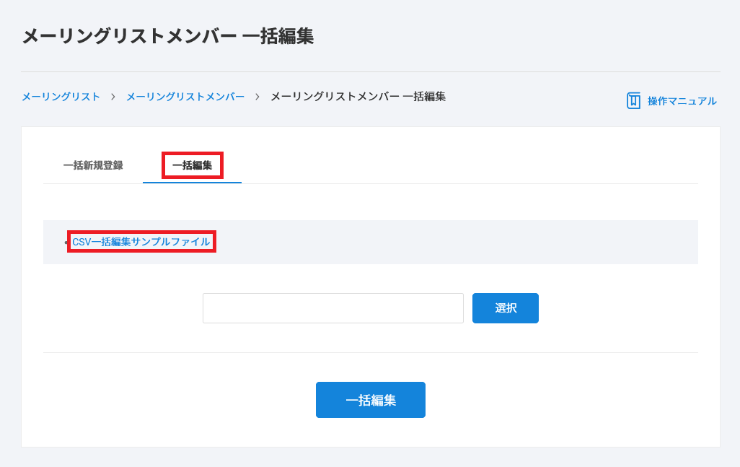Screen dimensions: 740x467
Task: Click blank tab bar area right of 一括編集
Action: click(469, 166)
